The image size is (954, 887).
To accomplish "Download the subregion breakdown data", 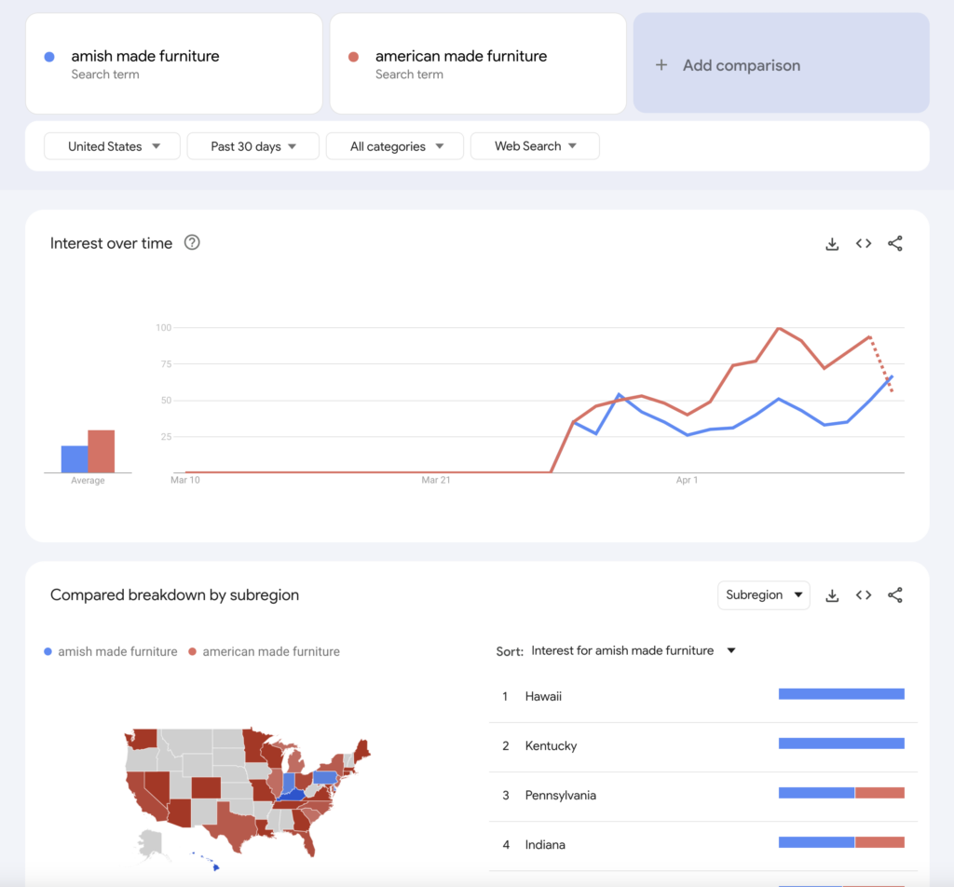I will [x=832, y=594].
